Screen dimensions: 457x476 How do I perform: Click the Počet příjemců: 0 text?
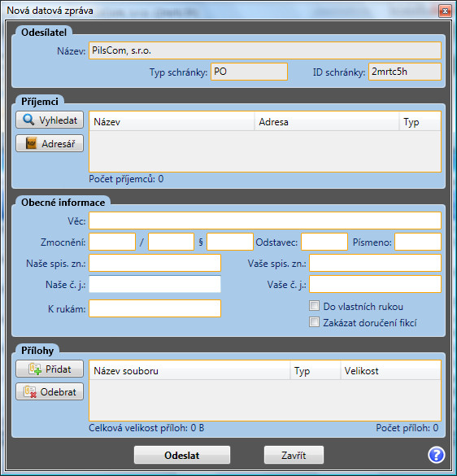point(126,179)
